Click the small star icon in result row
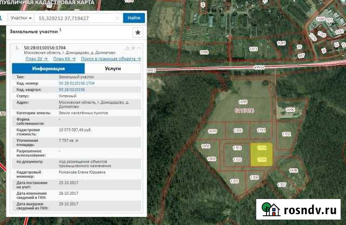346x225 pixels. point(132,48)
